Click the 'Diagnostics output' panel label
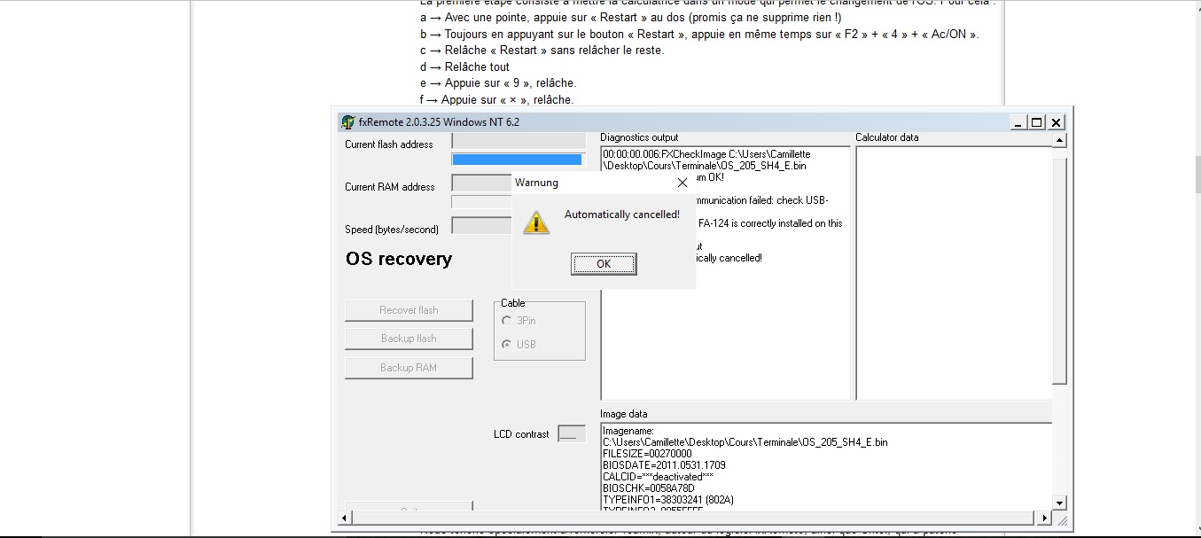The image size is (1201, 538). (639, 137)
